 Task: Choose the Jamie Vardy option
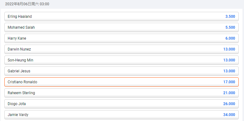point(121,115)
